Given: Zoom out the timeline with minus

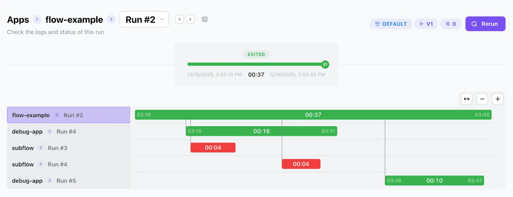Looking at the screenshot, I should tap(482, 99).
